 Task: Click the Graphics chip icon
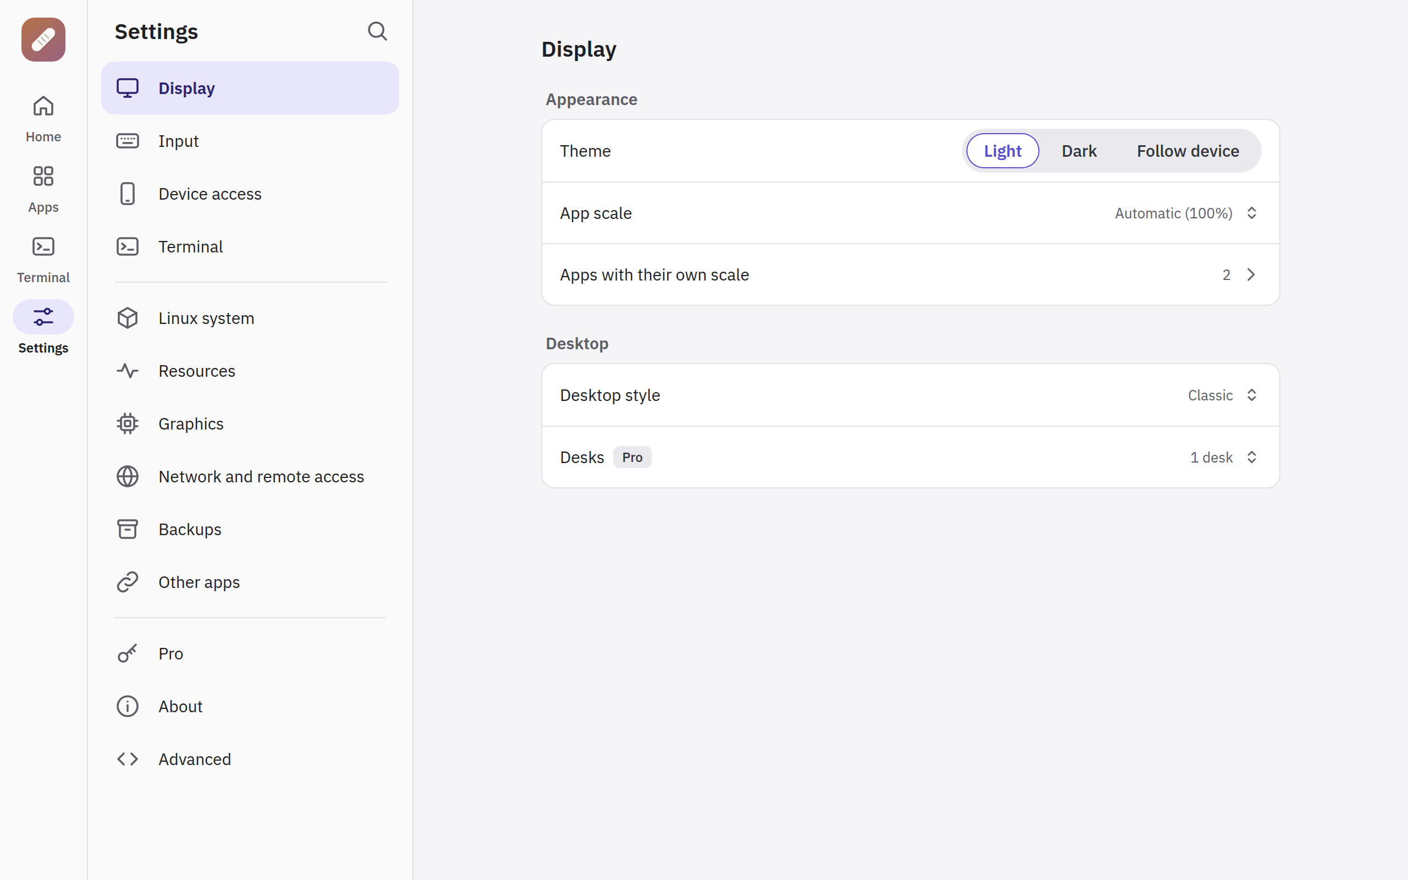coord(128,424)
